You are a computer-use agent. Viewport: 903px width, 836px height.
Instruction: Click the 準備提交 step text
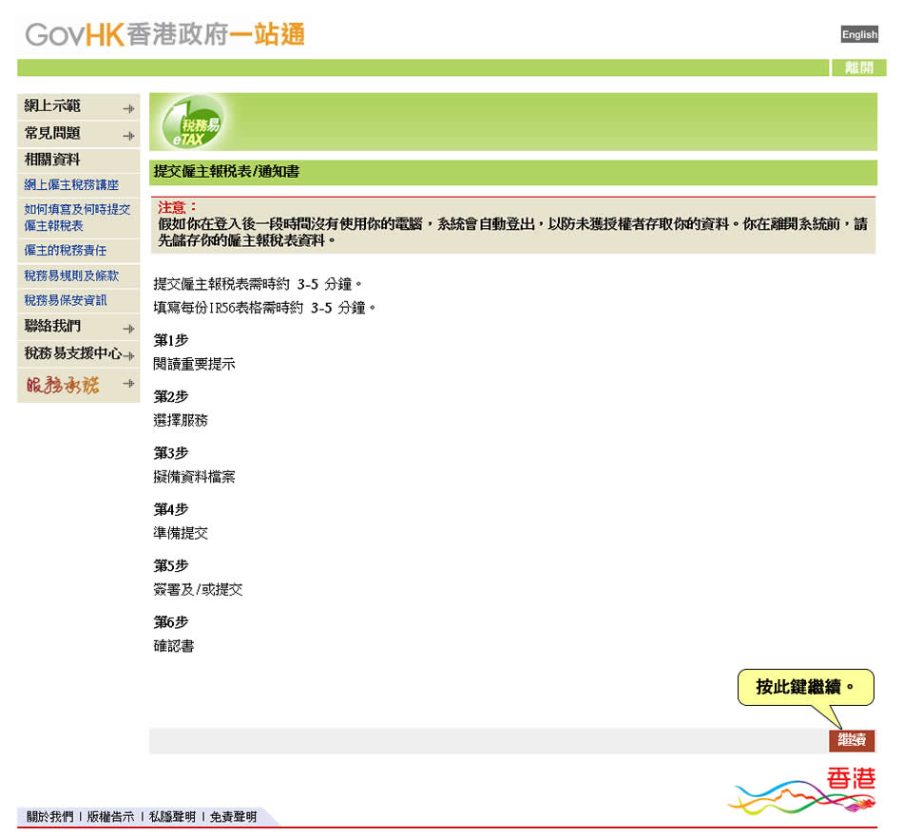pyautogui.click(x=181, y=534)
